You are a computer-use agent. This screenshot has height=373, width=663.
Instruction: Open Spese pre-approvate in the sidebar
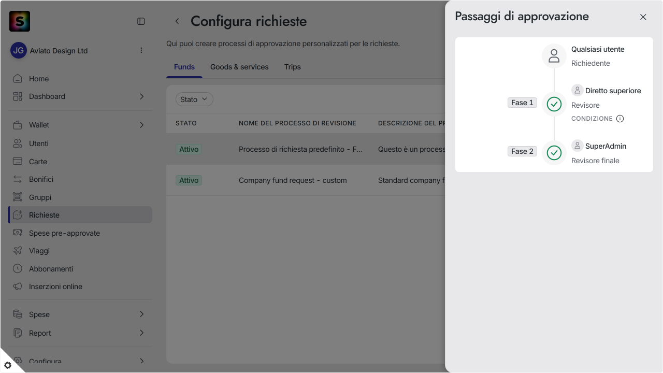80,233
